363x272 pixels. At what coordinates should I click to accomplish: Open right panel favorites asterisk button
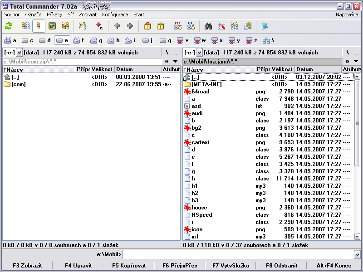tap(347, 62)
